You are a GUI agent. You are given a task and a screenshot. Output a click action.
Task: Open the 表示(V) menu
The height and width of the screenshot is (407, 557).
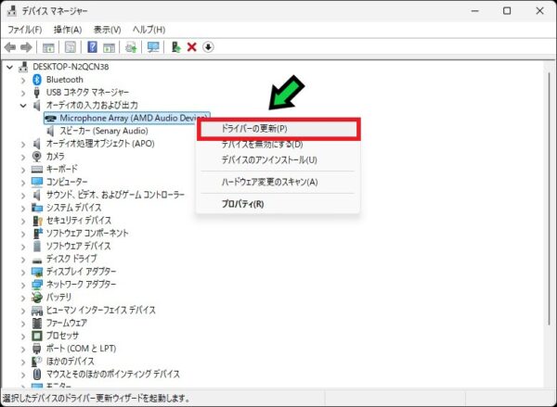click(x=107, y=30)
